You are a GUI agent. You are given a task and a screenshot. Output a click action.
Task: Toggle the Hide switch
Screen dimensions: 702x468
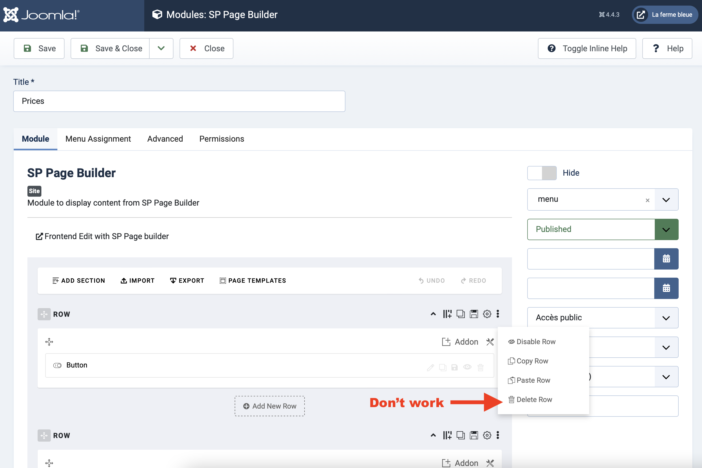tap(542, 173)
